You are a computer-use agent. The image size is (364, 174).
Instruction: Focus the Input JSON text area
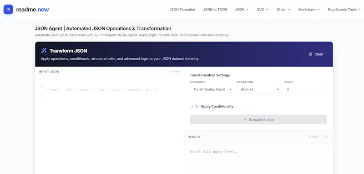(x=109, y=125)
